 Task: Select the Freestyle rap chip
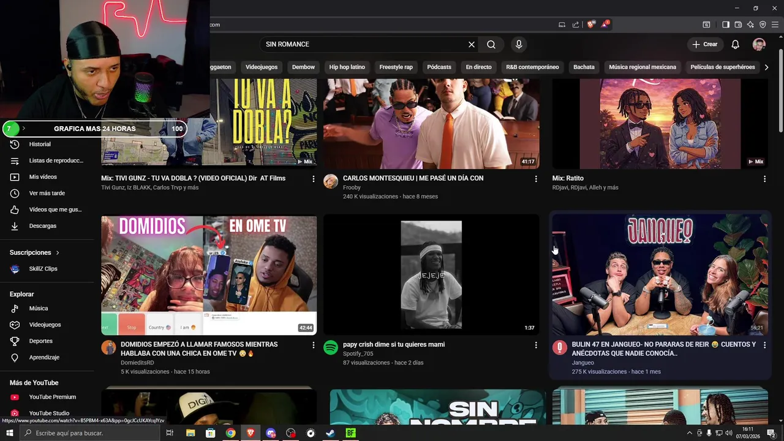[x=396, y=67]
